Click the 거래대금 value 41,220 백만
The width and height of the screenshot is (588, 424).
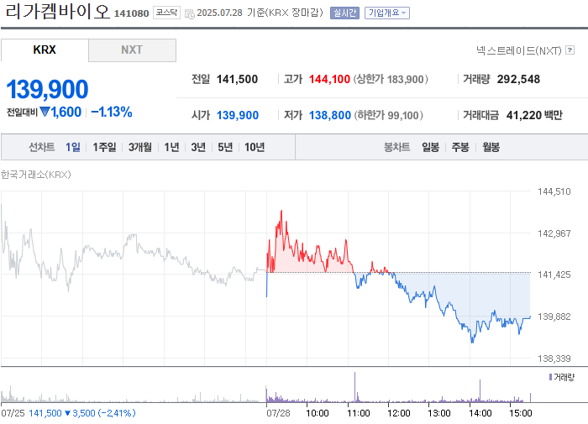point(534,115)
